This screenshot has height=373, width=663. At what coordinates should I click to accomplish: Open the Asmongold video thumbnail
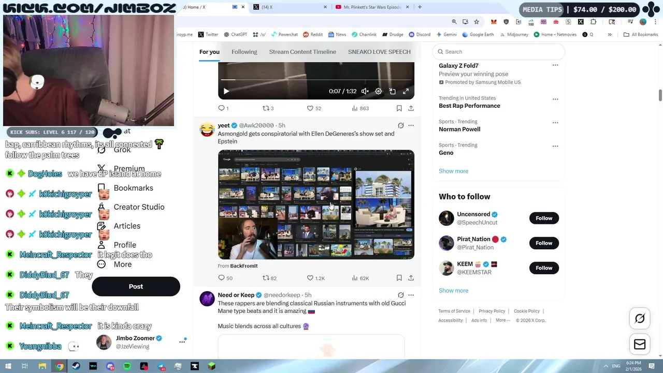316,205
